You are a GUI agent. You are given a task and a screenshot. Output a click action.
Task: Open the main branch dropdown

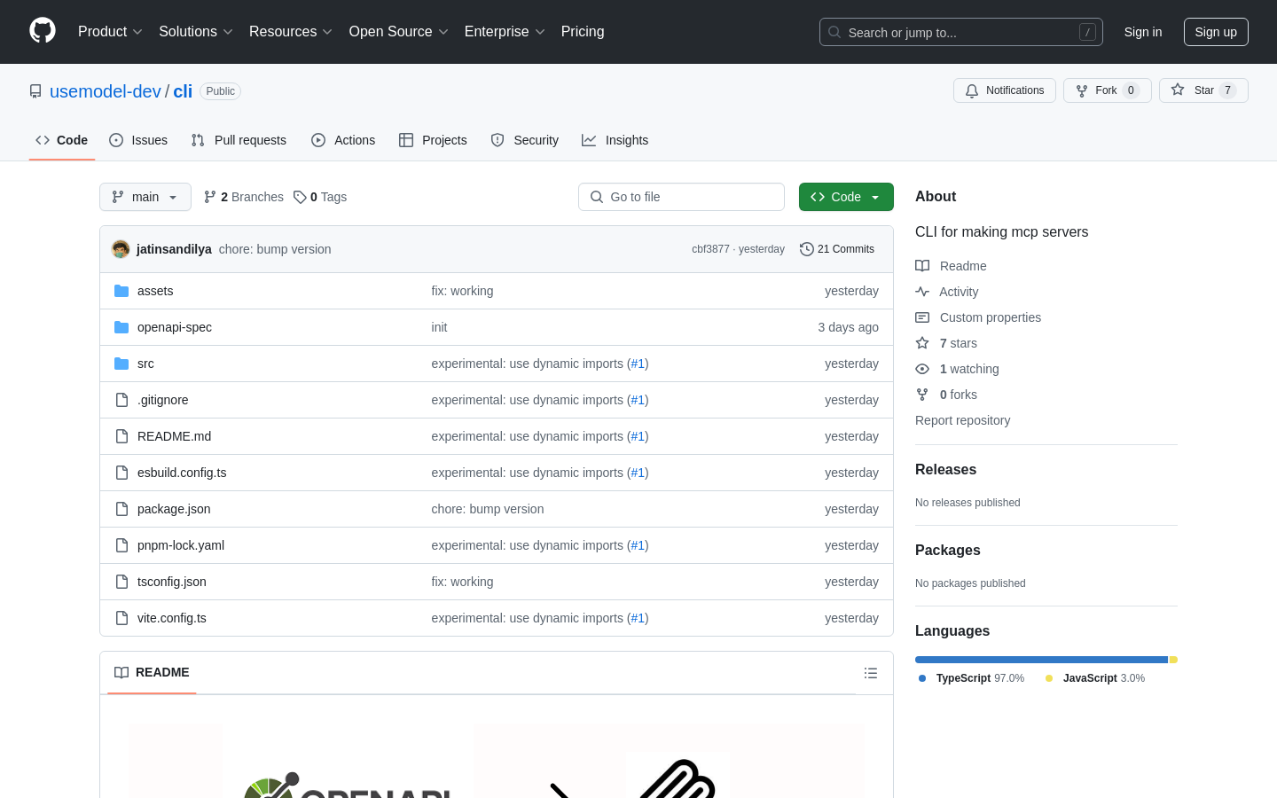145,197
